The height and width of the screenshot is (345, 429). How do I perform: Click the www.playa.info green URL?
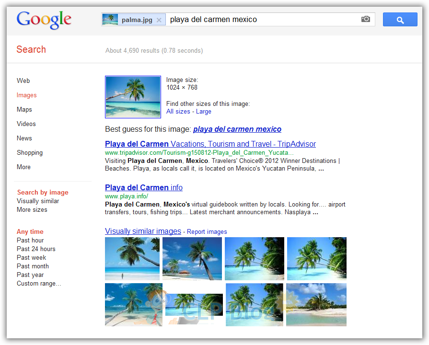click(x=127, y=196)
